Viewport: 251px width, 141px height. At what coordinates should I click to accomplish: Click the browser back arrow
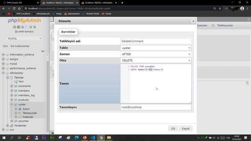point(4,8)
